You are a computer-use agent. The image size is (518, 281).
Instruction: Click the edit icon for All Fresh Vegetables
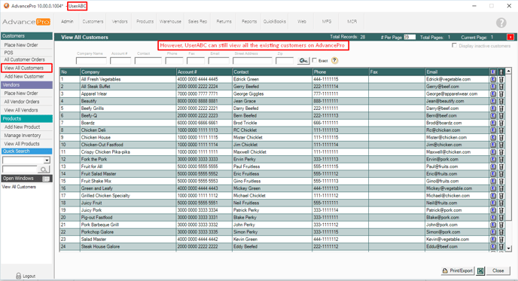point(493,79)
